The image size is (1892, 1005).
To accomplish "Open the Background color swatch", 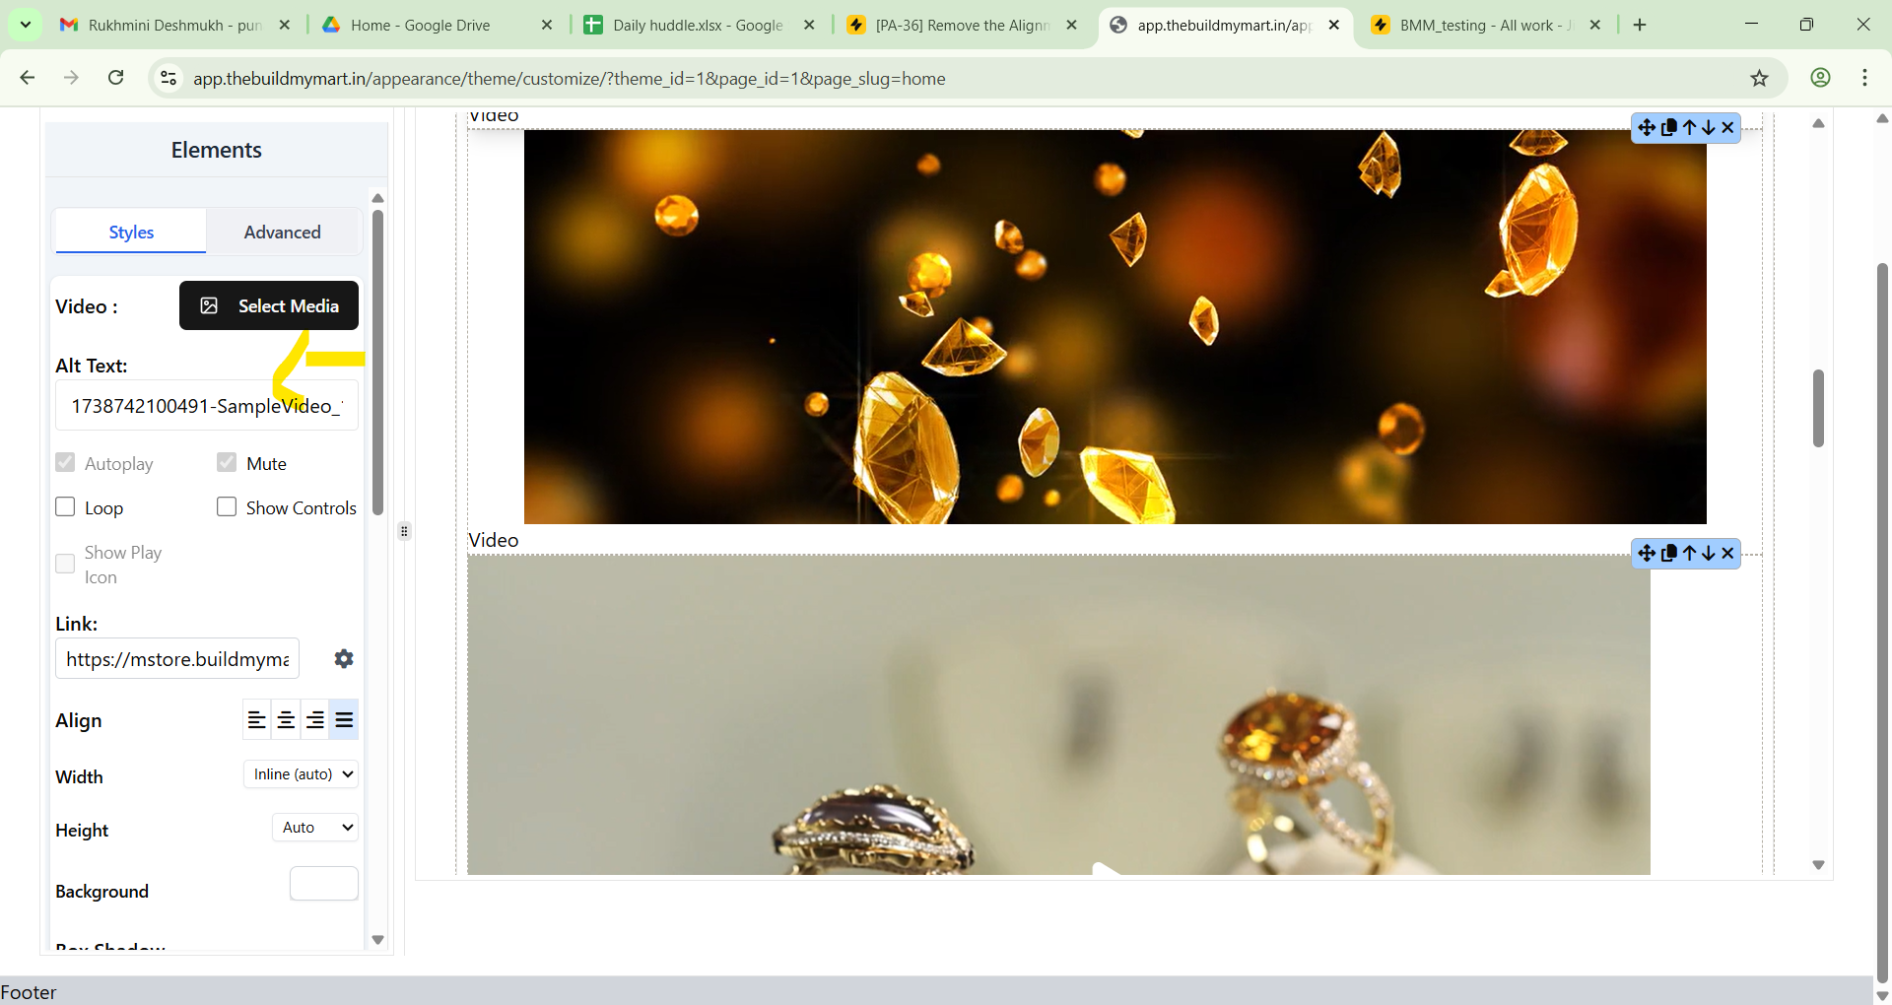I will (324, 884).
